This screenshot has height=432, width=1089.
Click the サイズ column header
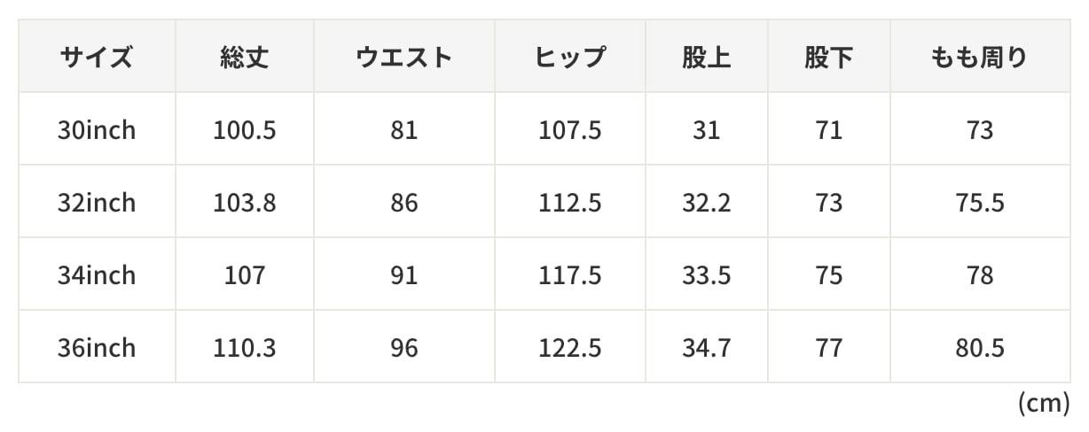pos(97,58)
